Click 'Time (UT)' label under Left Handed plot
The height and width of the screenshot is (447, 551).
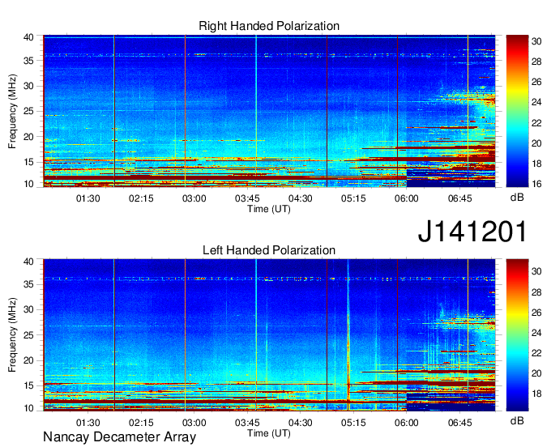click(269, 433)
